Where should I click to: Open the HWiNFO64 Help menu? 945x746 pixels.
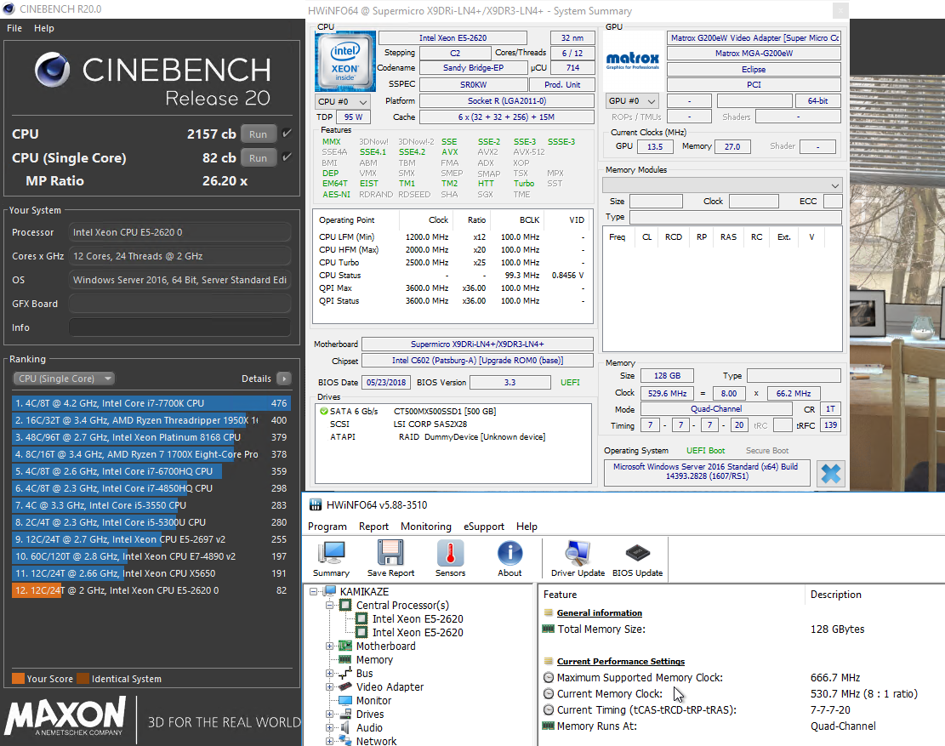click(527, 526)
